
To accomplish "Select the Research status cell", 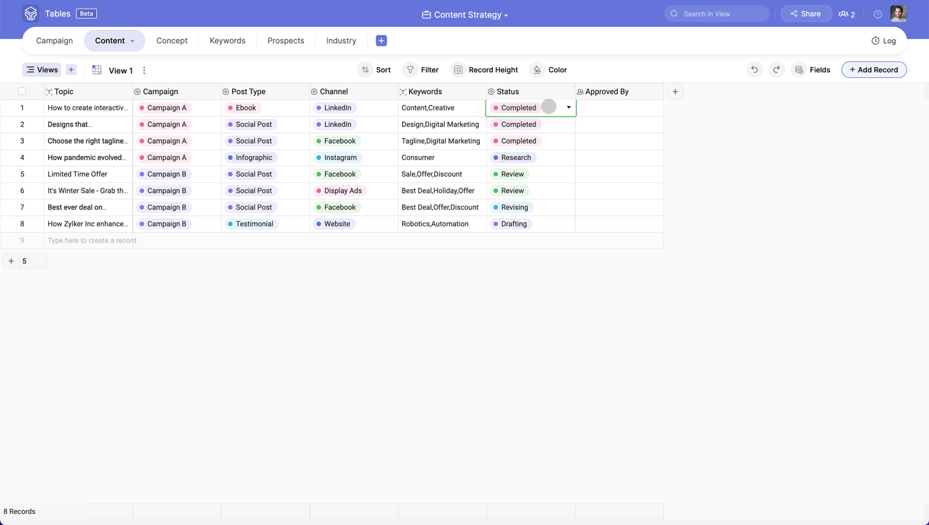I will tap(530, 157).
